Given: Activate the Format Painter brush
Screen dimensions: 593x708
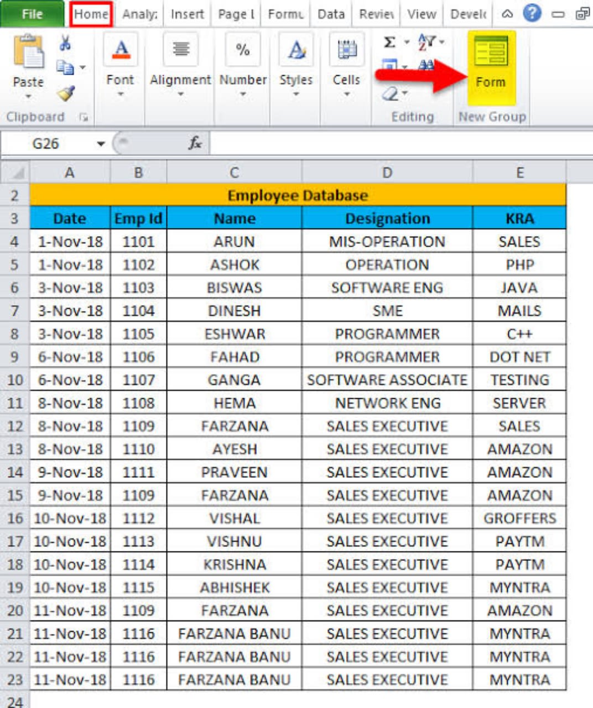Looking at the screenshot, I should [66, 93].
